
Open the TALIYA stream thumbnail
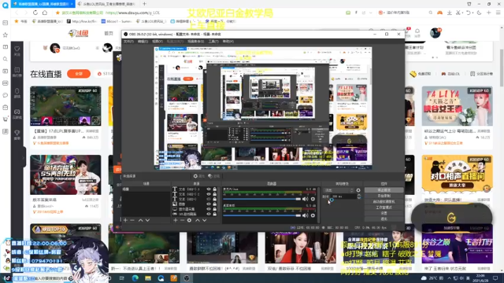(457, 106)
